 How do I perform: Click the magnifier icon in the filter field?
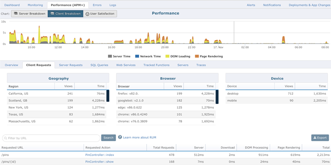click(x=6, y=138)
